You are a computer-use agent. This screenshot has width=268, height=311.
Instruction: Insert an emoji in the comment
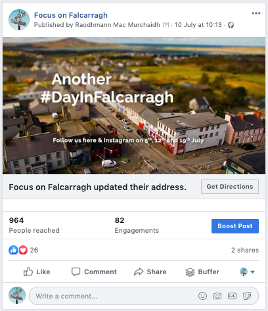coord(202,296)
